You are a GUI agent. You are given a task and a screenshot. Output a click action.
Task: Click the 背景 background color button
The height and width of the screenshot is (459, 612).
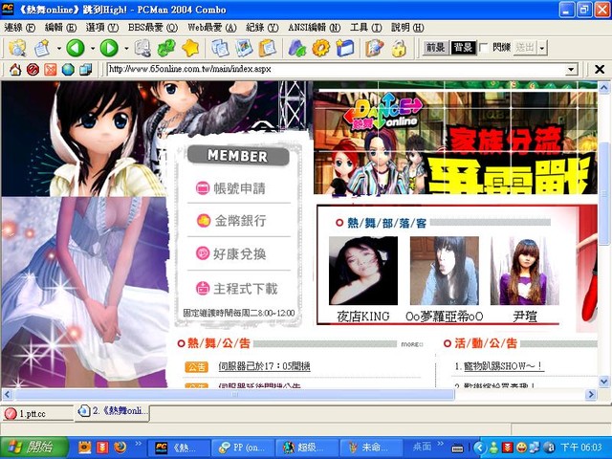463,48
